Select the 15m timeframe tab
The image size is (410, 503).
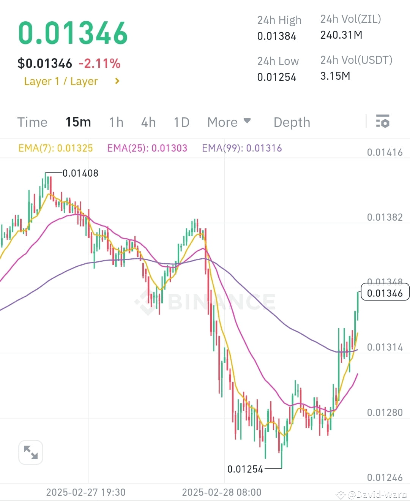pos(78,122)
